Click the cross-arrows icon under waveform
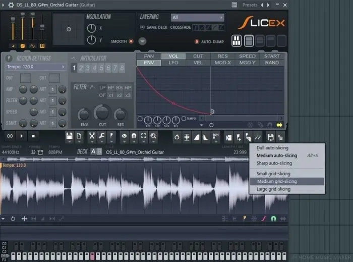 point(24,219)
